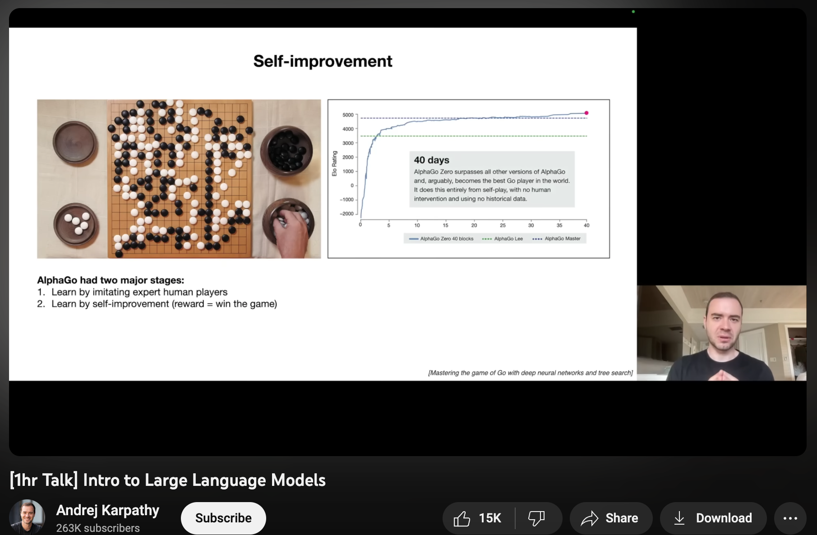Click 'AlphaGo had two major stages:' text

[x=111, y=280]
